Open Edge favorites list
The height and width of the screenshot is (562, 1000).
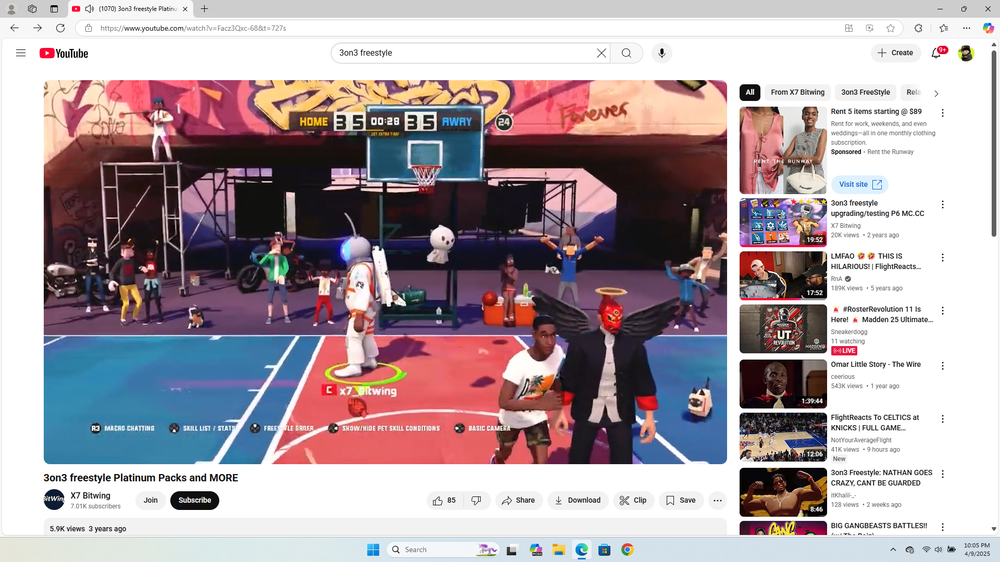[943, 28]
